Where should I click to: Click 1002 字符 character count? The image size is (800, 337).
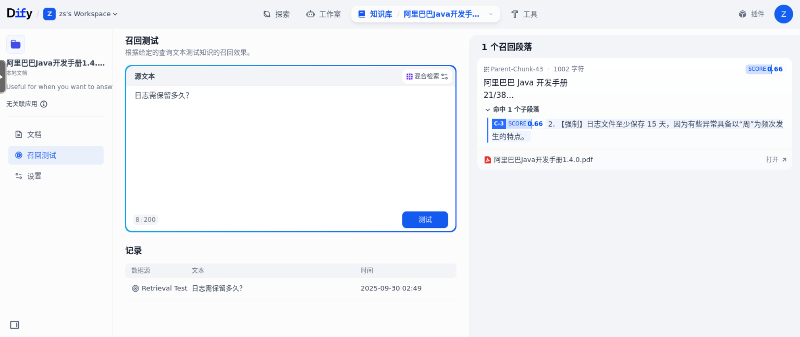(x=568, y=69)
